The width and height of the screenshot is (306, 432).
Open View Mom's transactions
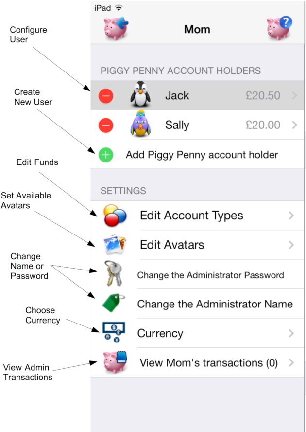(209, 363)
